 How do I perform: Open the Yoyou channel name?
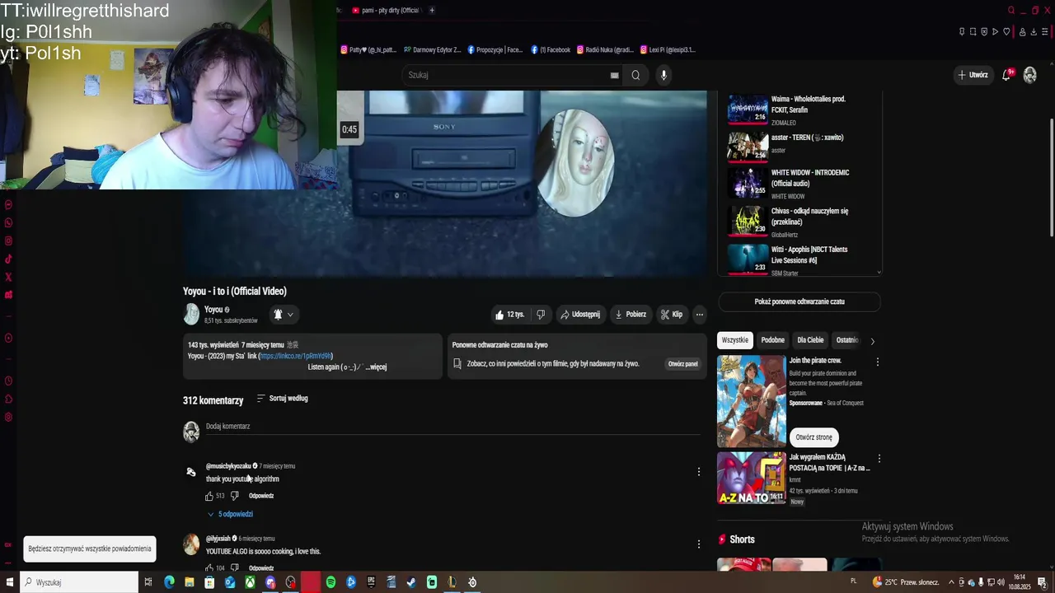click(x=213, y=310)
